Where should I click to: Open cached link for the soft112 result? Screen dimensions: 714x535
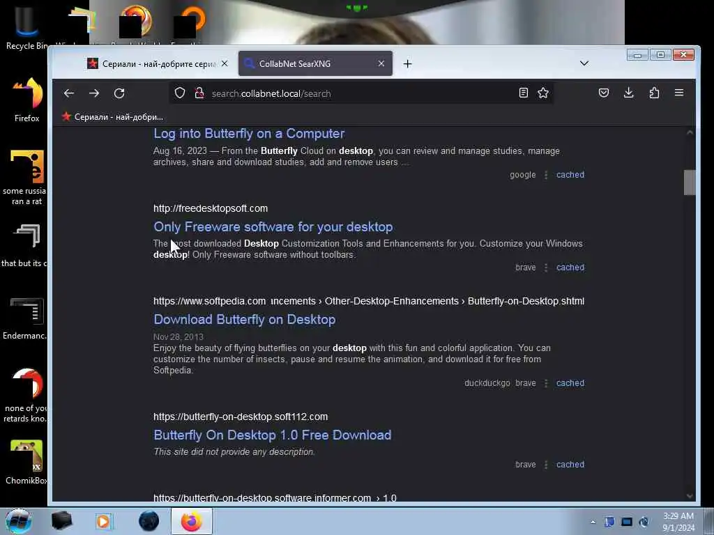click(x=570, y=465)
